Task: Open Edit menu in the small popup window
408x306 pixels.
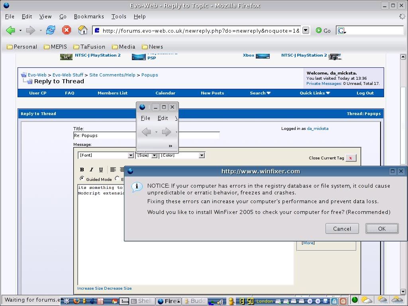Action: click(163, 118)
